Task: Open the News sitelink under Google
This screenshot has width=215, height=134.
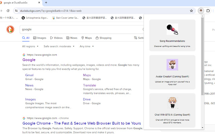Action: coord(29,85)
